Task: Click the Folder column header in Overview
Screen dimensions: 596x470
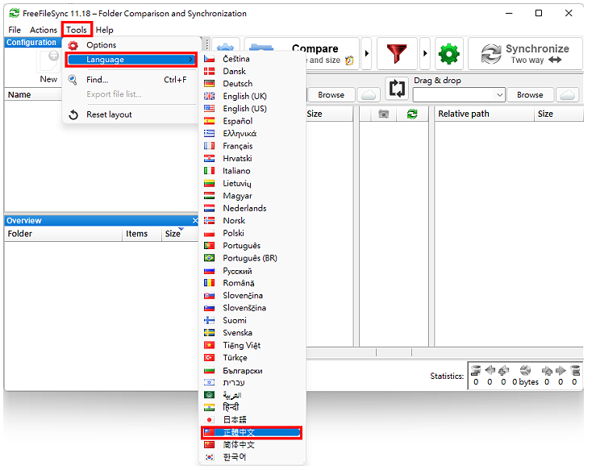Action: click(x=63, y=234)
